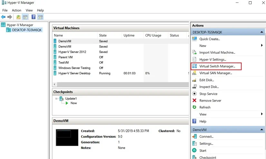This screenshot has height=159, width=266.
Task: Open Virtual Switch Manager from the Actions pane
Action: coord(217,66)
